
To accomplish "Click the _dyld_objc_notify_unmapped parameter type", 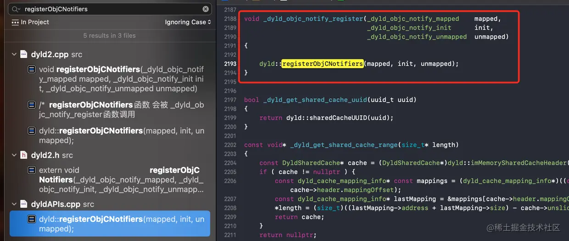I will click(417, 37).
